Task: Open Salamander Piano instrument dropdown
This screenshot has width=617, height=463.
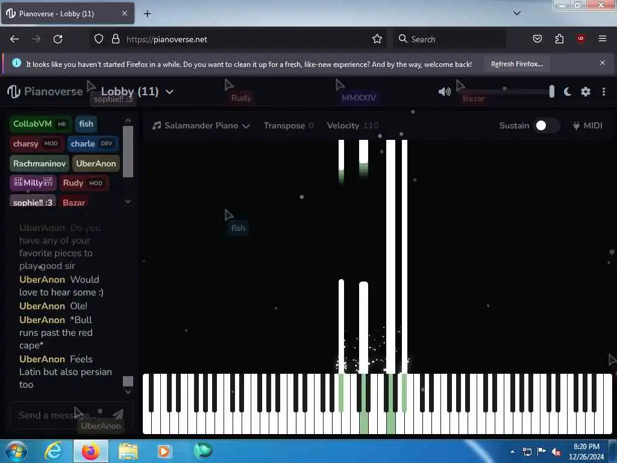Action: tap(201, 125)
